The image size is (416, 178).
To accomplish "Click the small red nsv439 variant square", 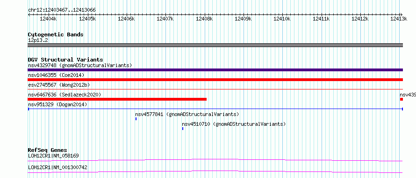I will (402, 99).
